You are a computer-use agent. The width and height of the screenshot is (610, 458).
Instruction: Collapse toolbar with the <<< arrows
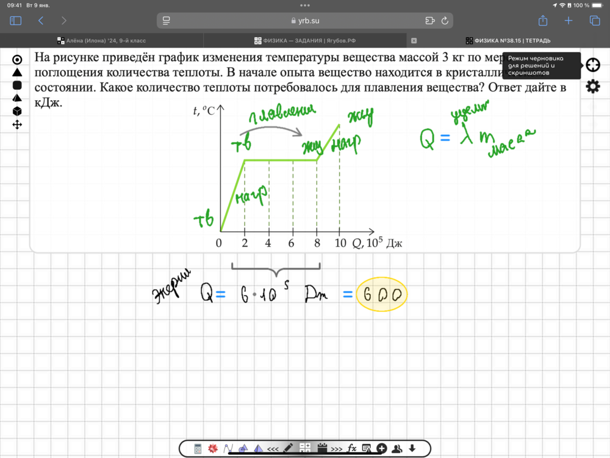click(273, 449)
